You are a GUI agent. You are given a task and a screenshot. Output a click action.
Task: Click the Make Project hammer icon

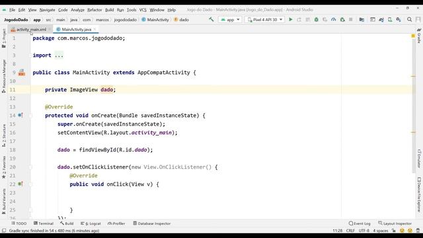pyautogui.click(x=211, y=19)
